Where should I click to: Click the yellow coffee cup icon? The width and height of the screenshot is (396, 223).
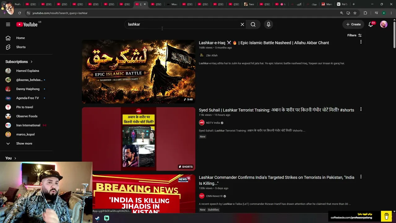386,216
